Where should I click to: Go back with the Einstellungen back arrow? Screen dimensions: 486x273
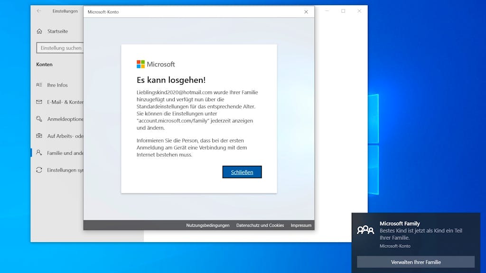point(39,11)
